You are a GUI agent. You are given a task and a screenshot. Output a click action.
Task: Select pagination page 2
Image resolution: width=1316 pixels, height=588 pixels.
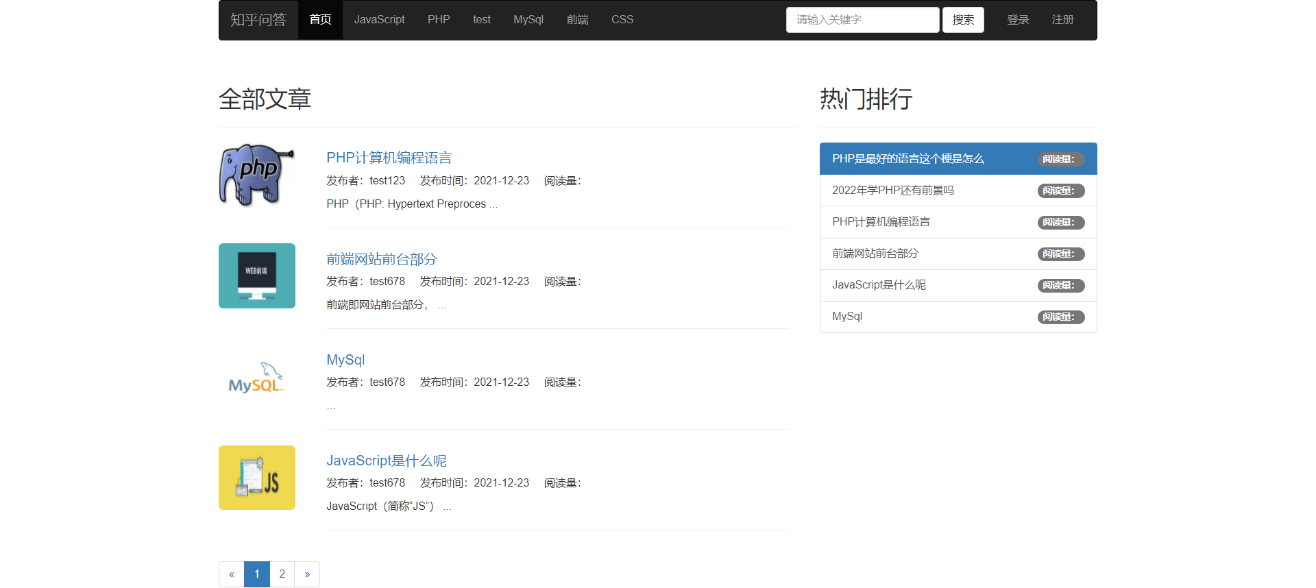282,574
